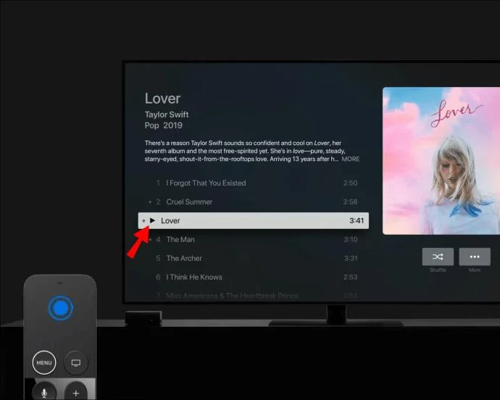Viewport: 500px width, 400px height.
Task: Click the 3:10 duration of The Man
Action: click(351, 240)
